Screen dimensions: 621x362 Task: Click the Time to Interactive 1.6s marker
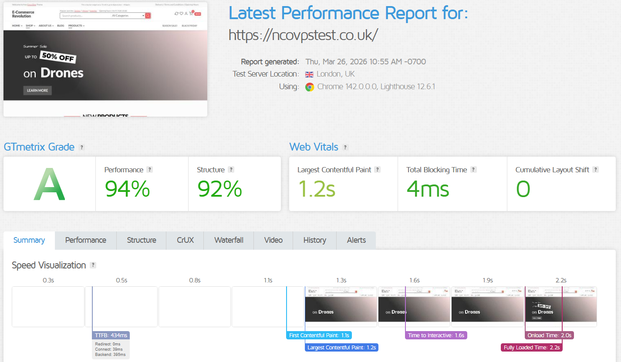436,335
